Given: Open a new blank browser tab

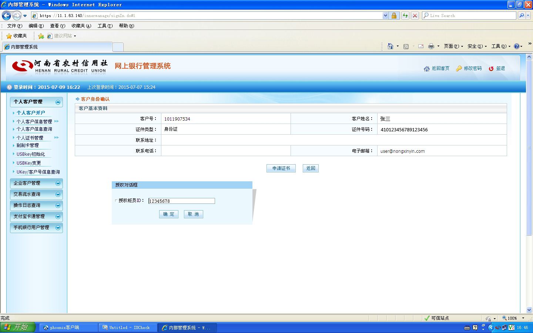Looking at the screenshot, I should pyautogui.click(x=118, y=47).
